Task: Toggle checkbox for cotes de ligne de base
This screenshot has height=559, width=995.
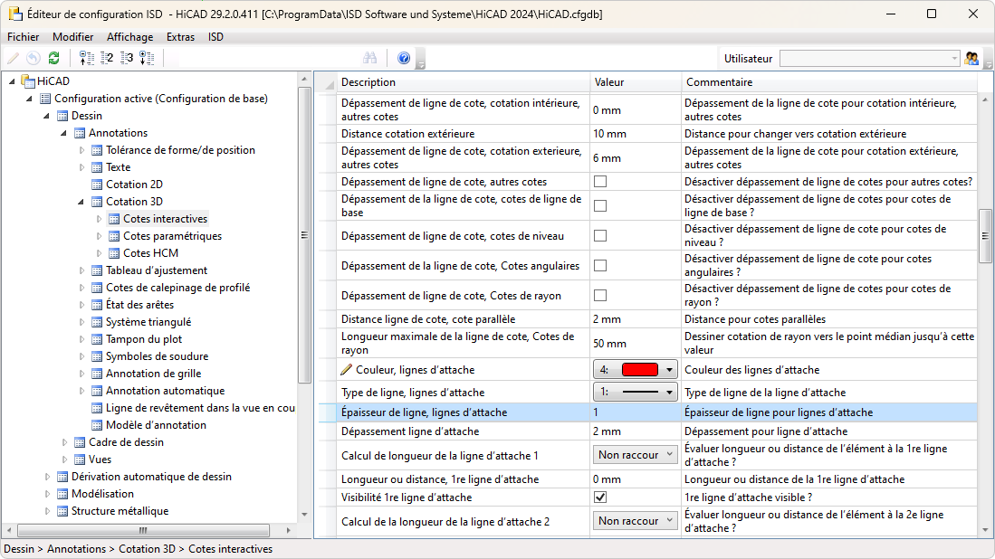Action: click(x=599, y=206)
